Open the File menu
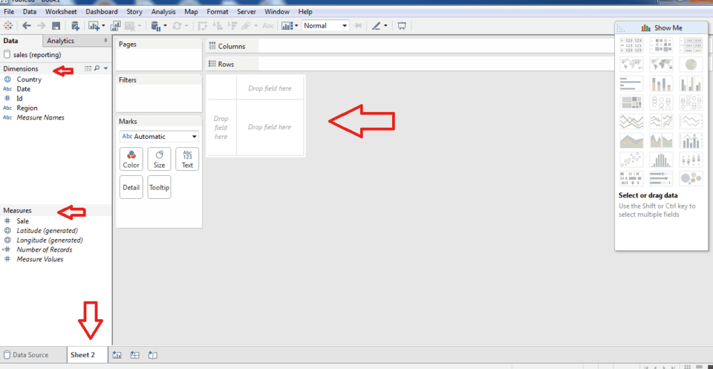 click(8, 12)
